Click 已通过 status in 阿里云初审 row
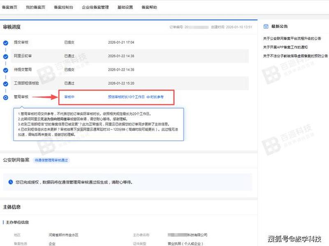Viewport: 329px width, 246px height. tap(69, 56)
